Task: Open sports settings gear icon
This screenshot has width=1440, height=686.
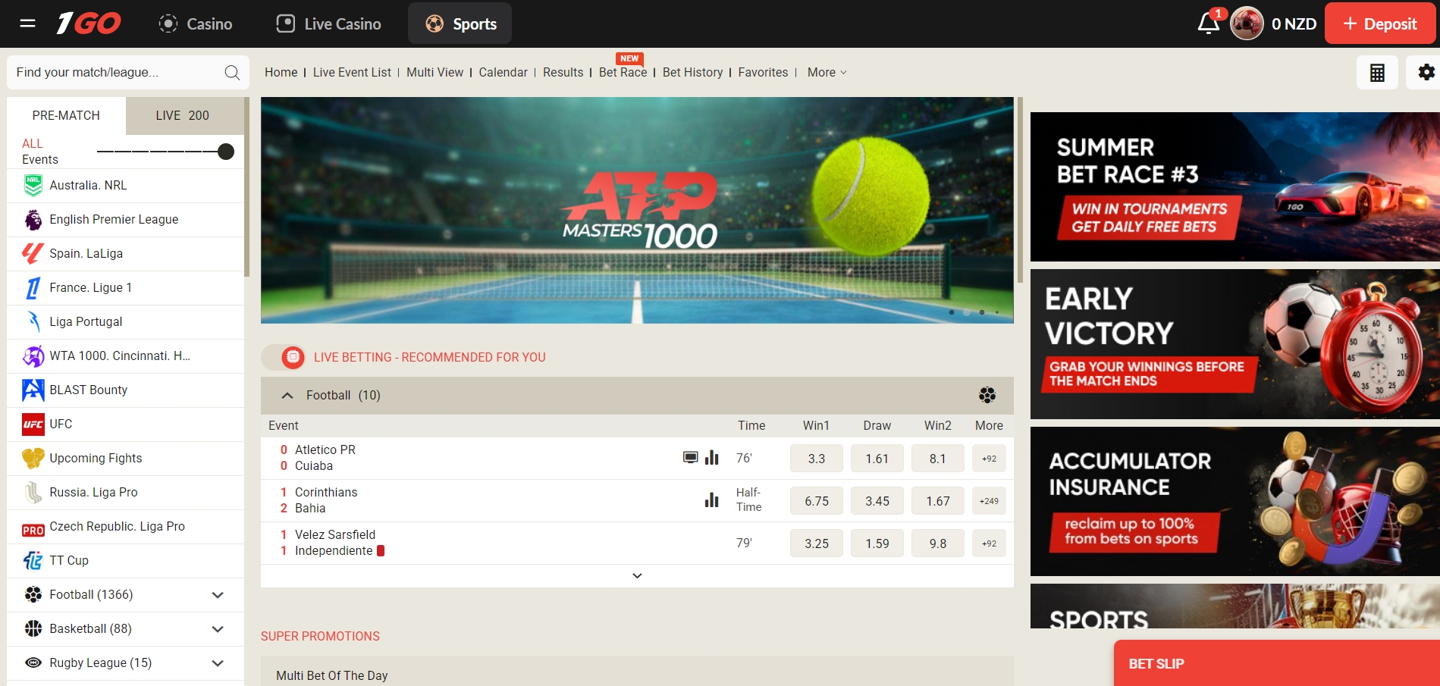Action: point(1426,73)
